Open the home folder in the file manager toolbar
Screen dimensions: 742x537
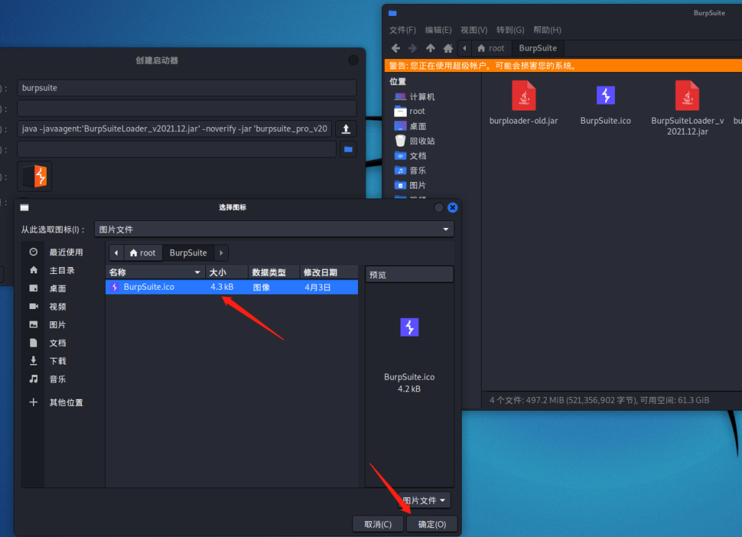coord(448,48)
